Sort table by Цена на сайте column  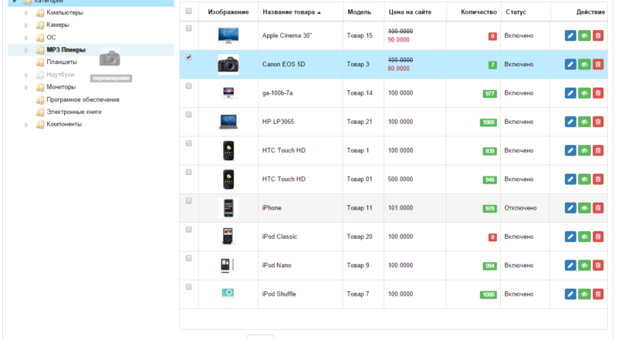(414, 12)
